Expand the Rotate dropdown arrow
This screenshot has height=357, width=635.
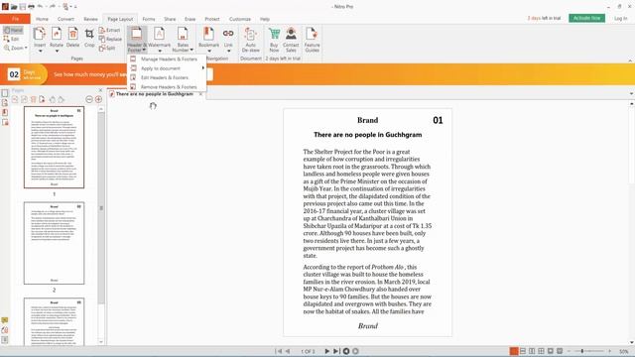[57, 51]
